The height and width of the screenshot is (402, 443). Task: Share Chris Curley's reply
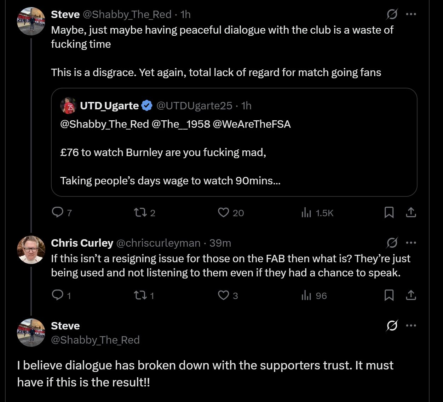[410, 295]
